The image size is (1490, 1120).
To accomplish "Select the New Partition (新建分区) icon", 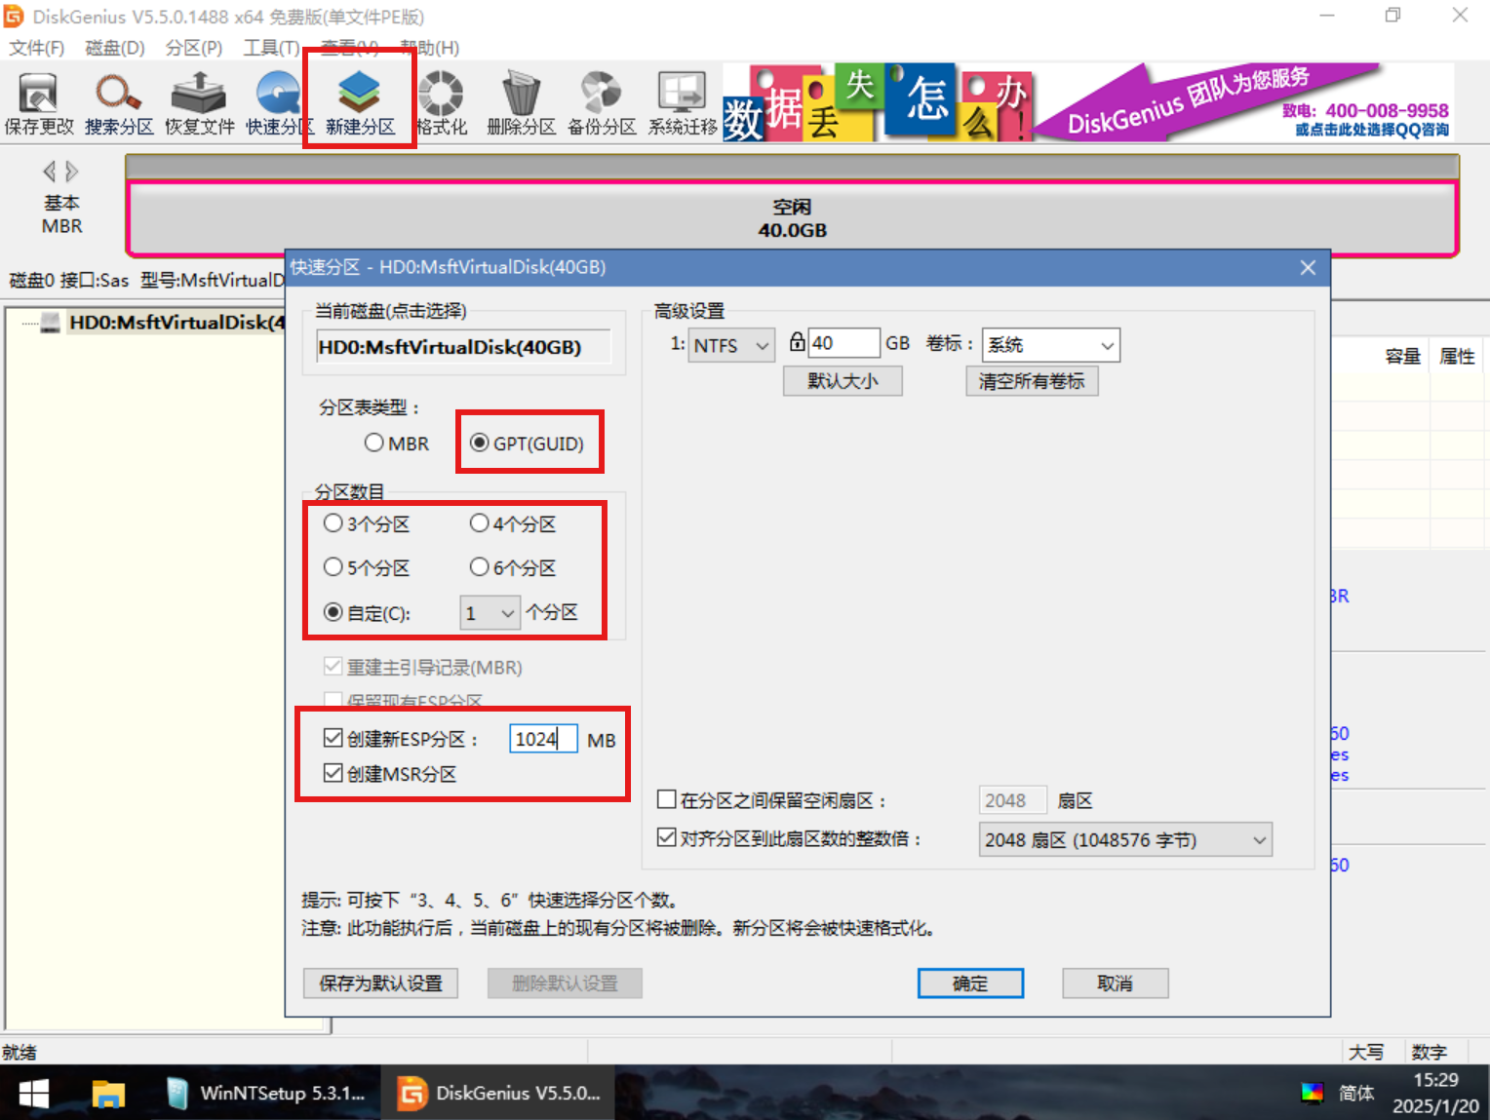I will click(x=360, y=103).
